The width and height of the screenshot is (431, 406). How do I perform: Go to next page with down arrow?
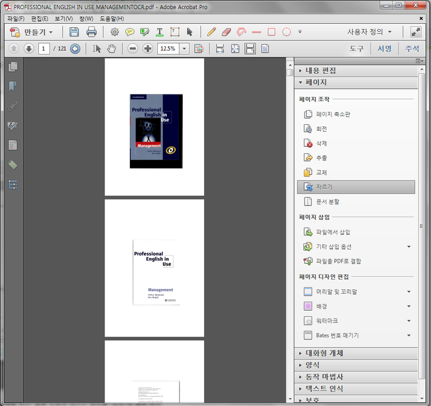click(29, 49)
